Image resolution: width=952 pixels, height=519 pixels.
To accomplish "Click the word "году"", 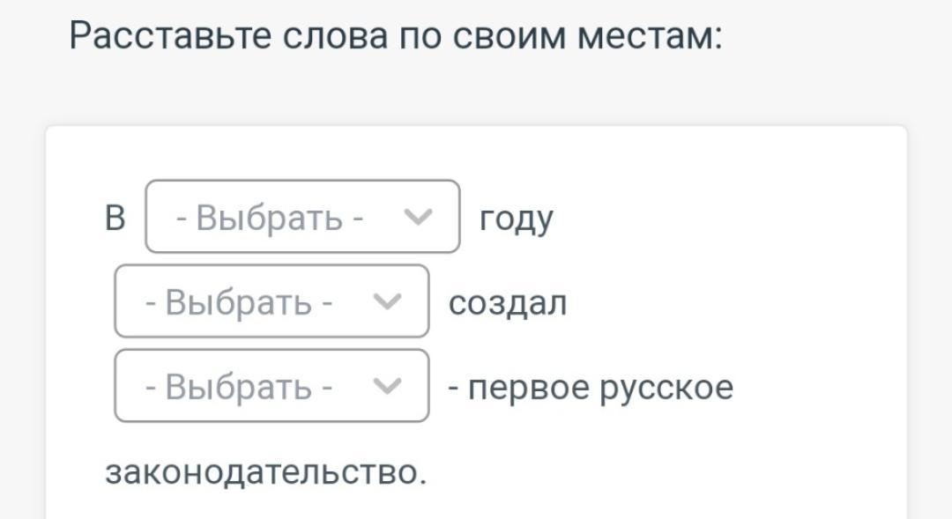I will (517, 218).
